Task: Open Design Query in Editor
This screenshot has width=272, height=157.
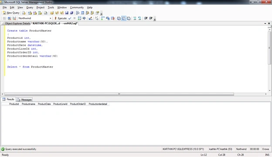Action: pyautogui.click(x=90, y=18)
